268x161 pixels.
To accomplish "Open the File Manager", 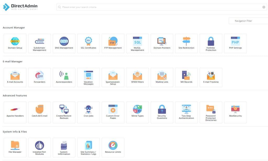I will coord(15,147).
